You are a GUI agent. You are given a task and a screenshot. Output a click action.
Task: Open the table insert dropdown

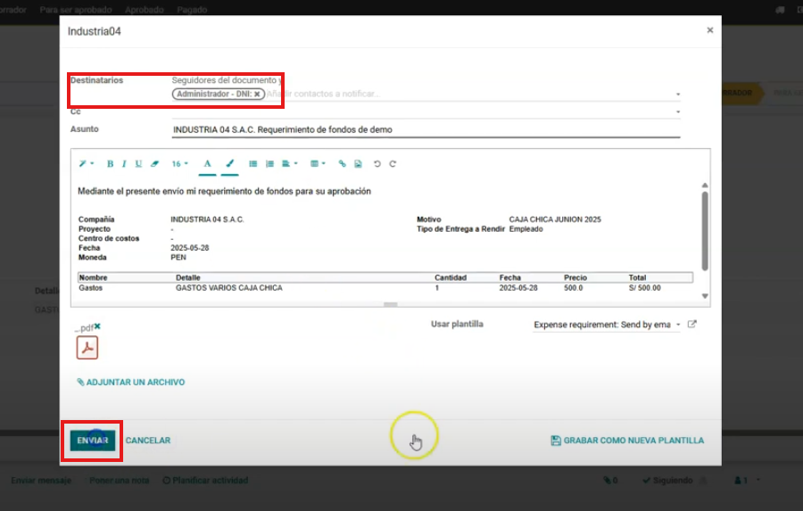[x=316, y=164]
